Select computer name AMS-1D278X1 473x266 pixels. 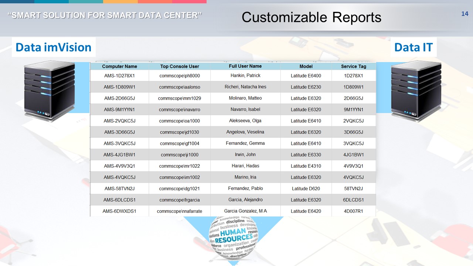(119, 76)
